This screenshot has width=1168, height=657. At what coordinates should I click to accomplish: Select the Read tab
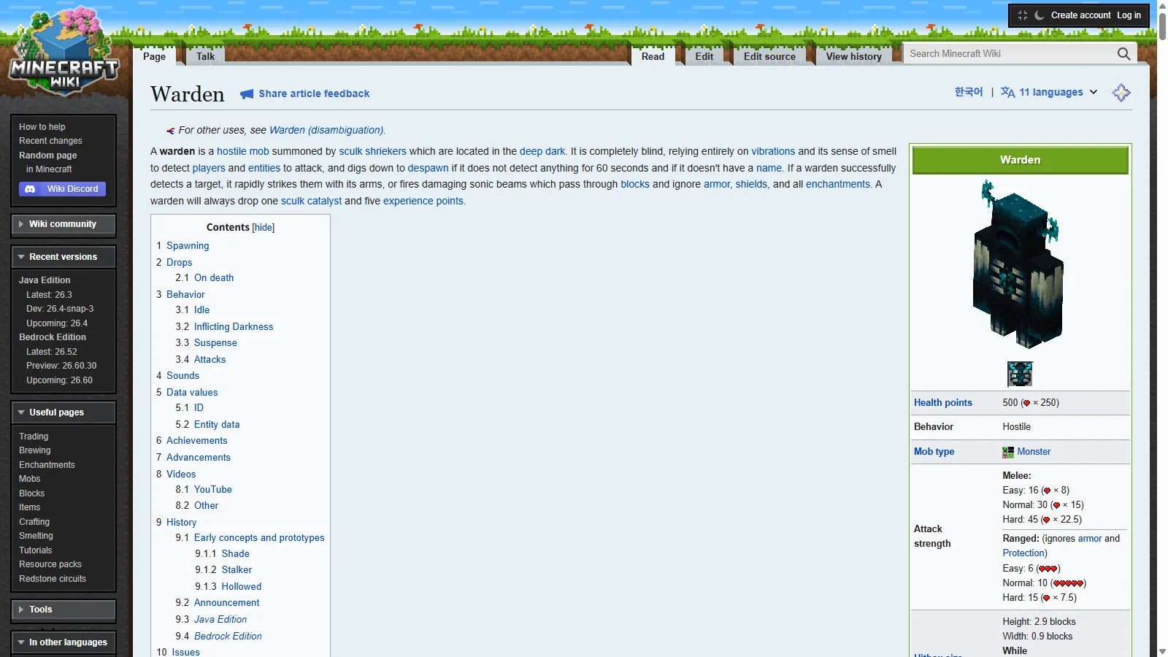point(653,56)
